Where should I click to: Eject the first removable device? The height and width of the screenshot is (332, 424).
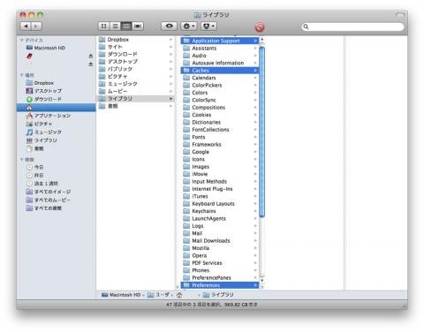[91, 56]
